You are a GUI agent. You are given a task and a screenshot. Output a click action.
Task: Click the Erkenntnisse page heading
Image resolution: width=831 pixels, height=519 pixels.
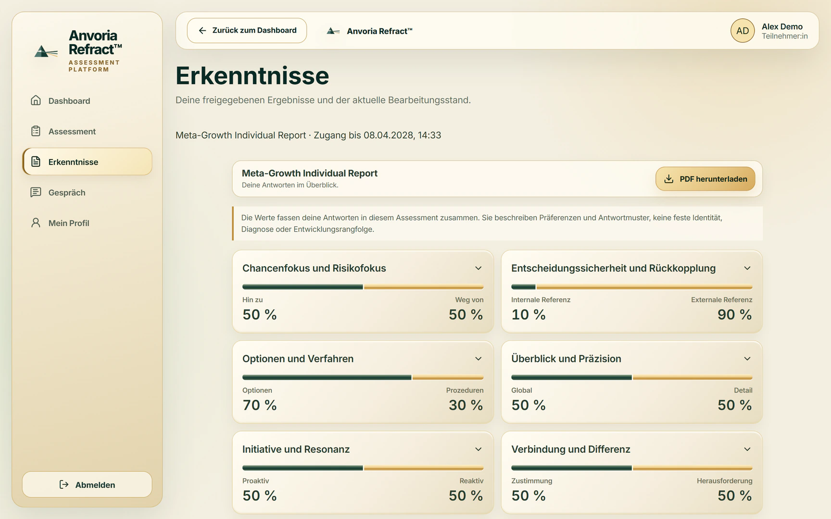point(252,76)
